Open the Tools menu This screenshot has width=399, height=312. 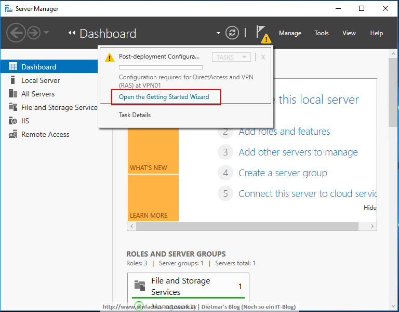(322, 33)
